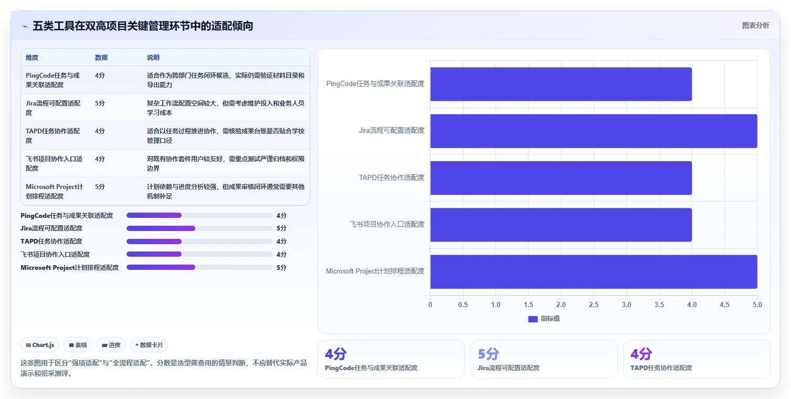Click the 5分 value beside Jira progress bar
The image size is (791, 399).
coord(281,228)
